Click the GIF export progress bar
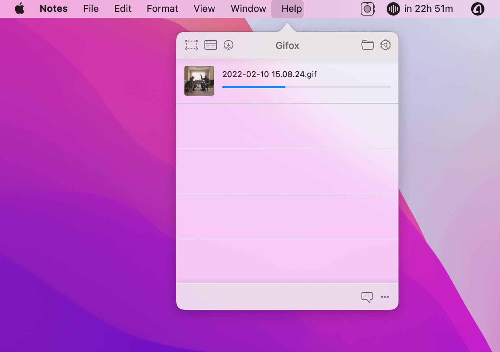 tap(307, 87)
